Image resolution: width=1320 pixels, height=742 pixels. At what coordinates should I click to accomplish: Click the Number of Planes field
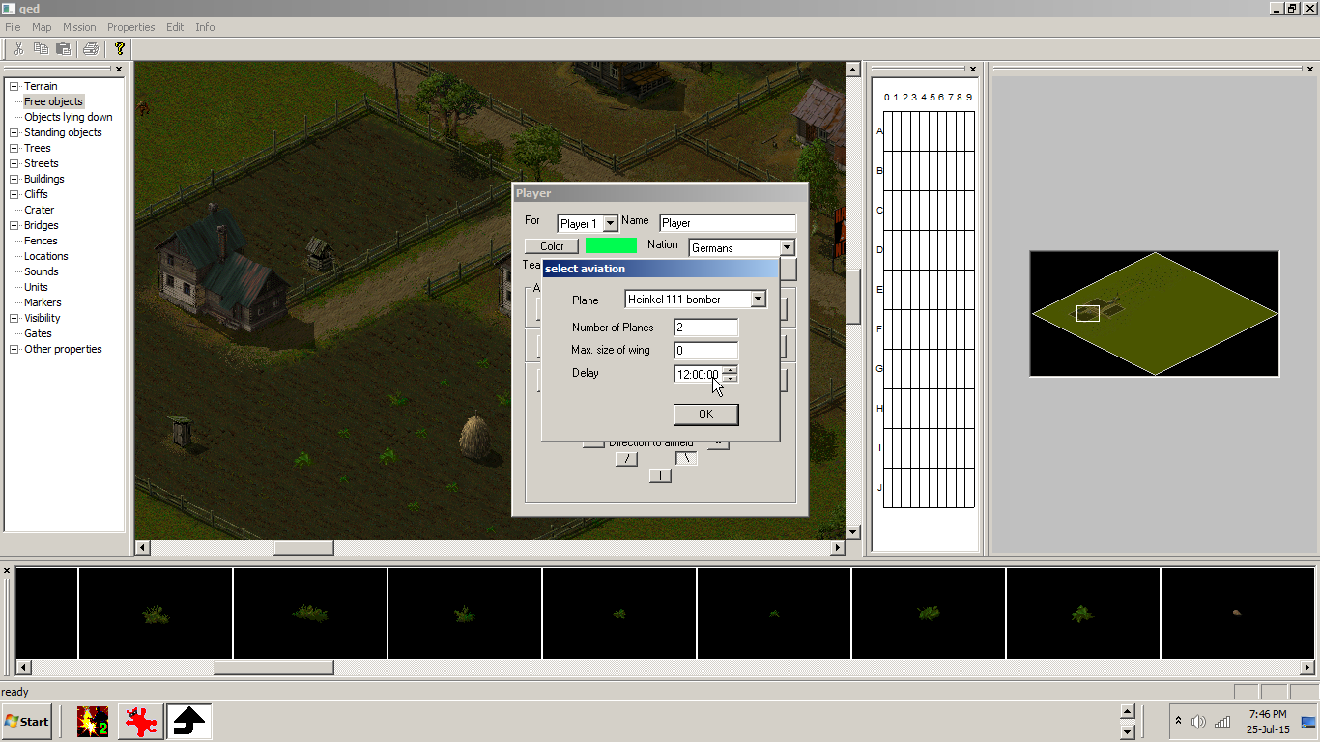pos(706,328)
